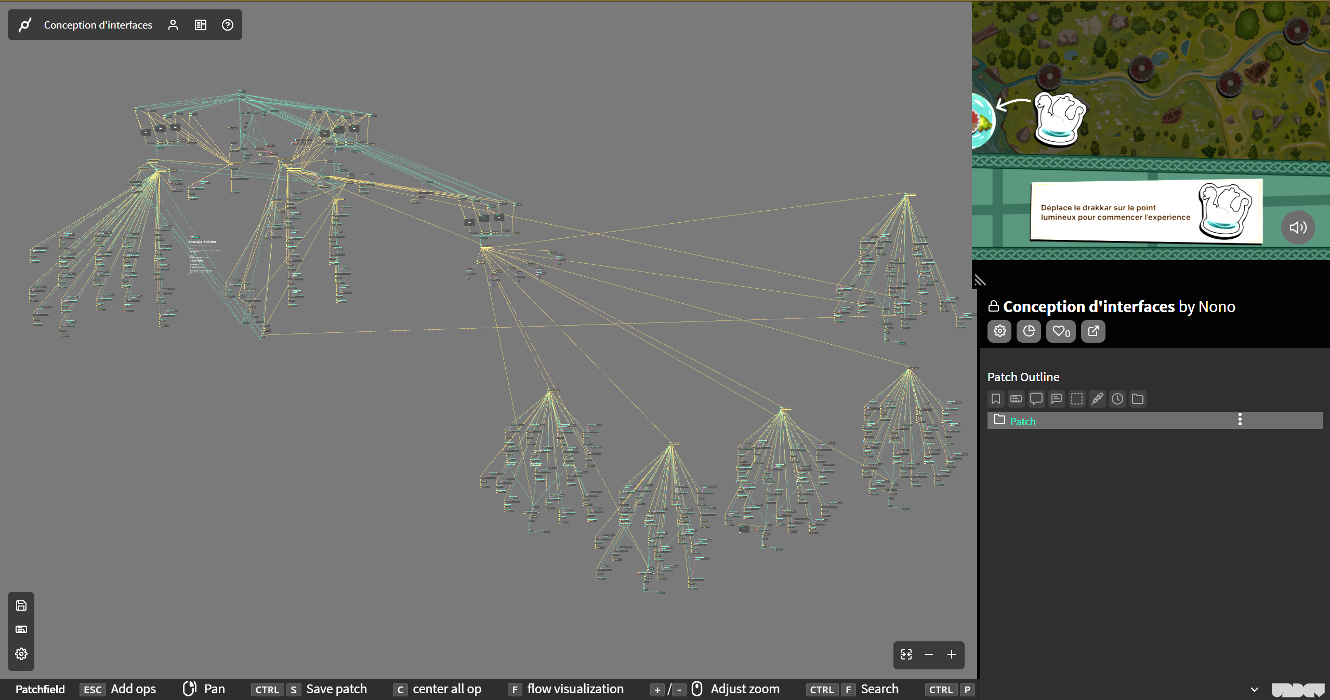This screenshot has height=700, width=1330.
Task: Open keyboard shortcuts icon in left sidebar
Action: pos(21,629)
